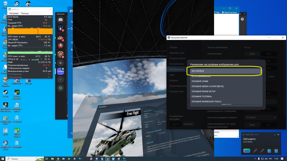Image resolution: width=287 pixels, height=161 pixels.
Task: Select the Discord server labeled D
Action: pyautogui.click(x=61, y=63)
